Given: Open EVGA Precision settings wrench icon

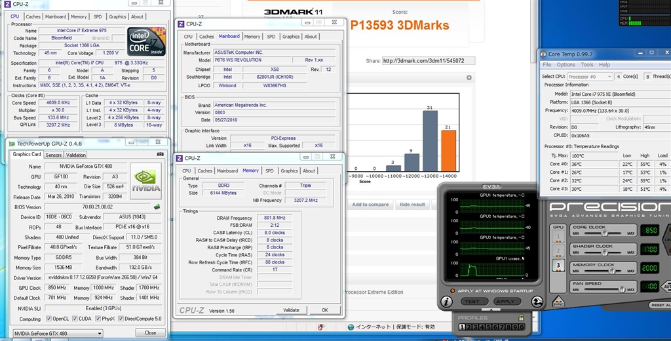Looking at the screenshot, I should click(x=537, y=302).
